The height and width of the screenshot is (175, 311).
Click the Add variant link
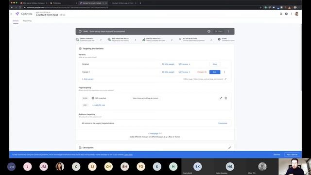[x=87, y=79]
